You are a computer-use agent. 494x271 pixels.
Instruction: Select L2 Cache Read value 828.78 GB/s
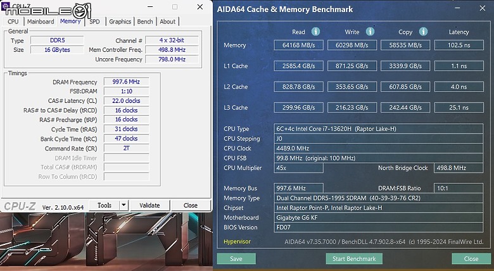pyautogui.click(x=298, y=87)
